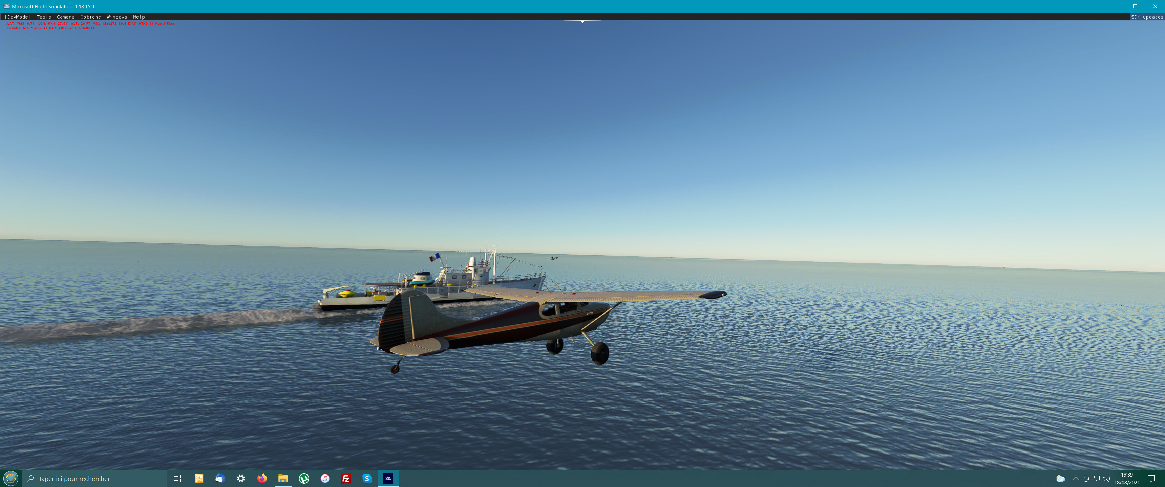Open the Help menu
This screenshot has height=487, width=1165.
click(x=139, y=17)
